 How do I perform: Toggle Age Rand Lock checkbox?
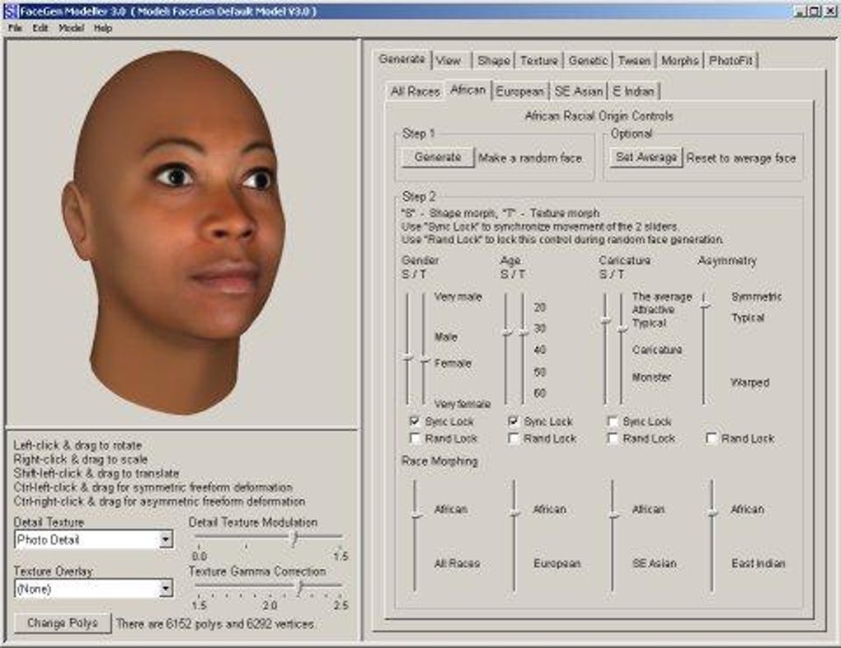[x=514, y=439]
